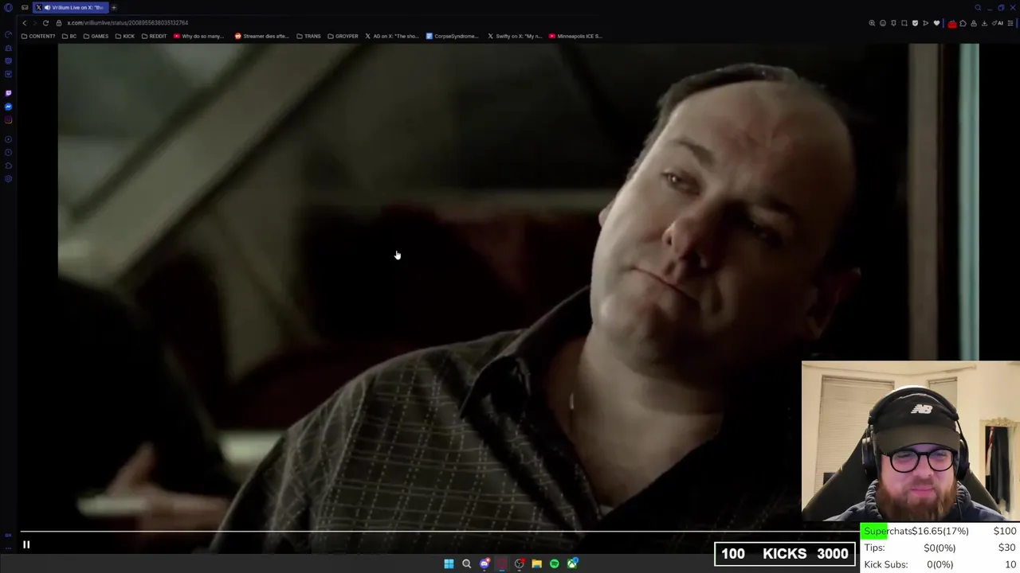Click the heart bookmark icon
This screenshot has height=573, width=1020.
(936, 23)
